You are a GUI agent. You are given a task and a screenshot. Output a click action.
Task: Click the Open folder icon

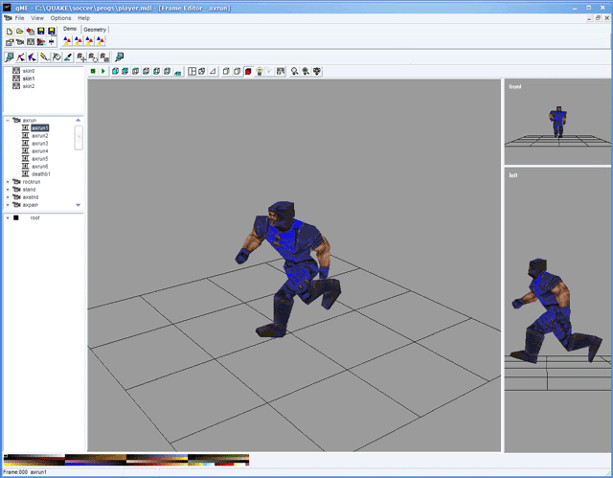point(19,31)
